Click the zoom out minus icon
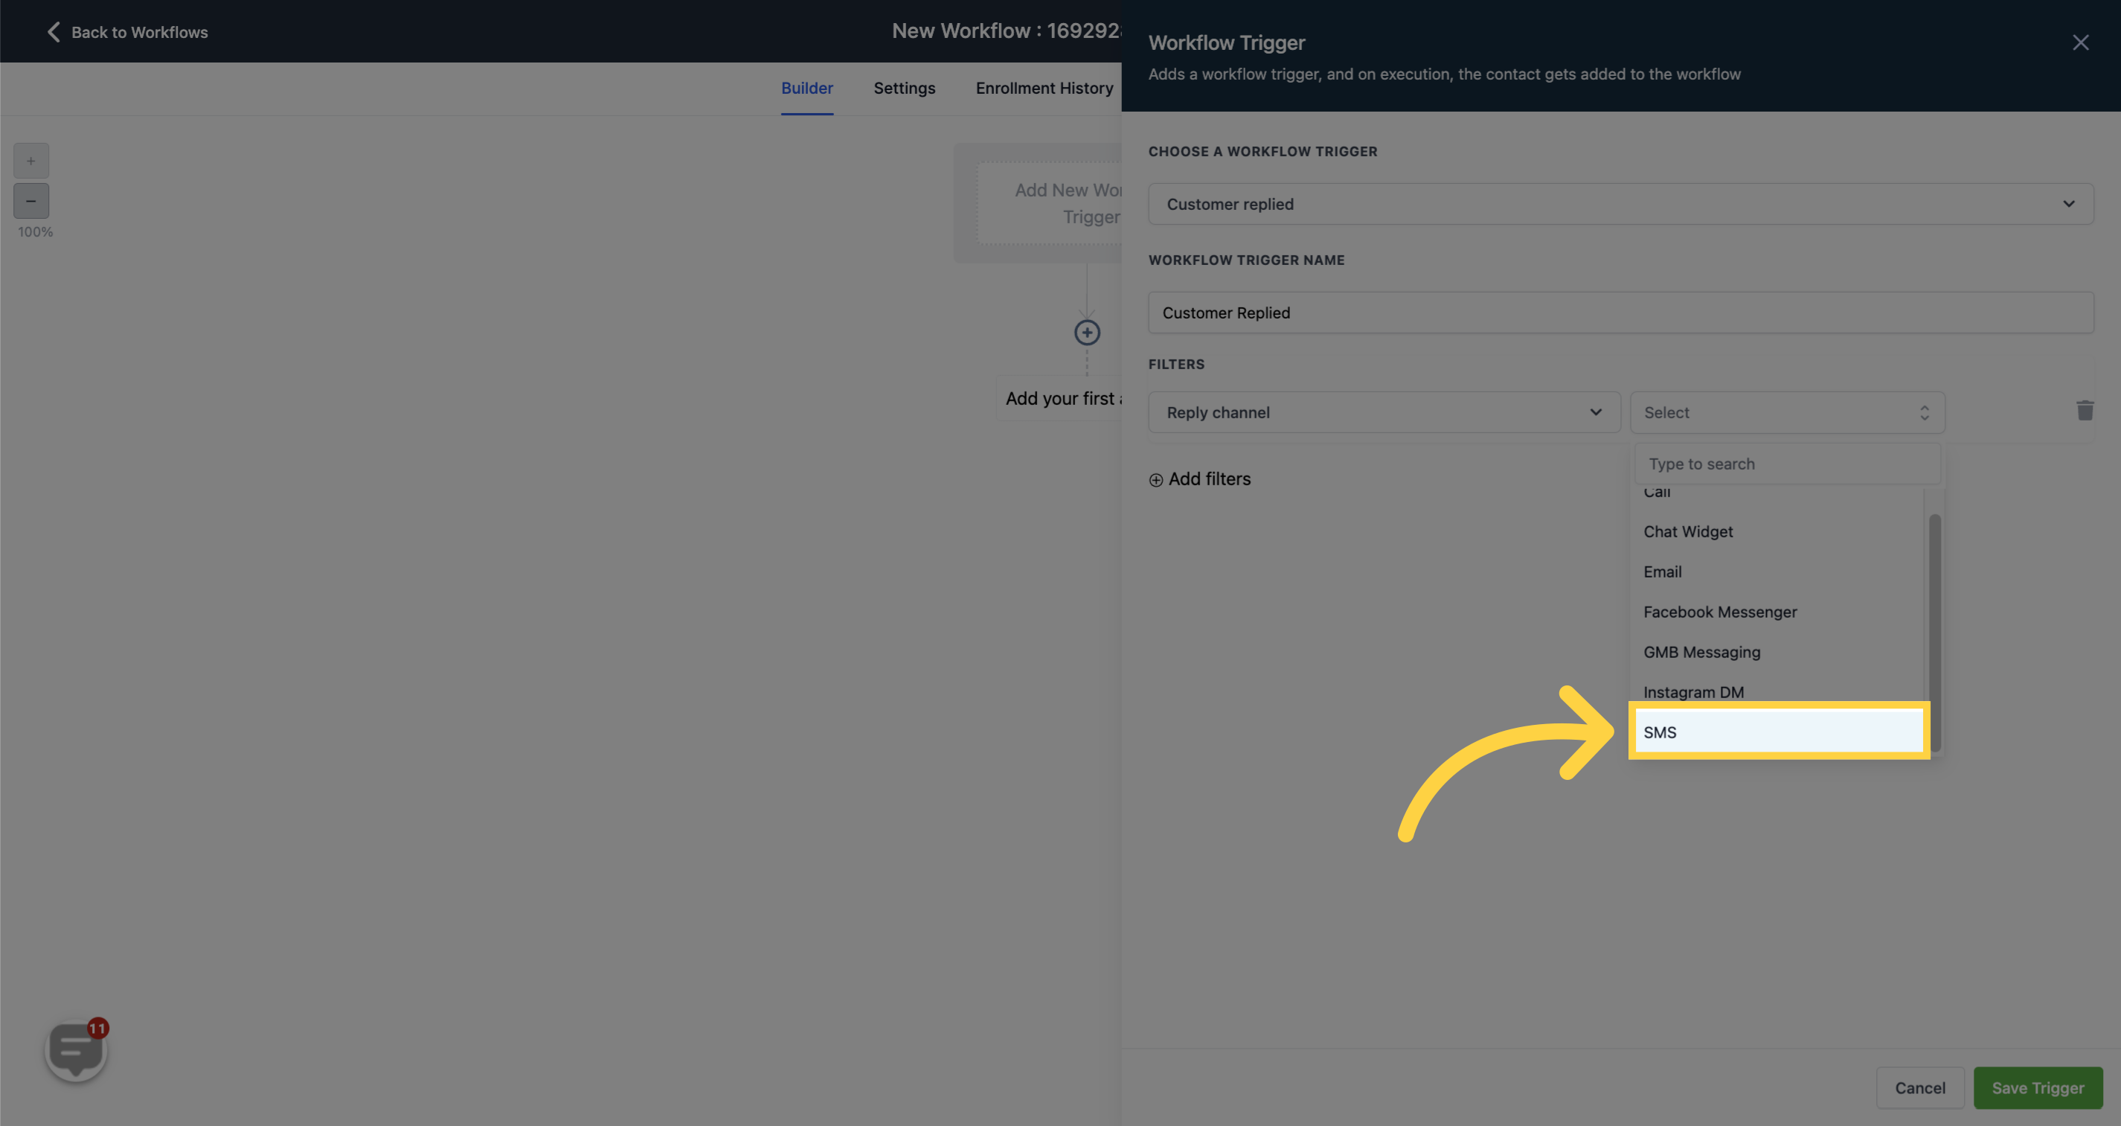 pos(31,201)
